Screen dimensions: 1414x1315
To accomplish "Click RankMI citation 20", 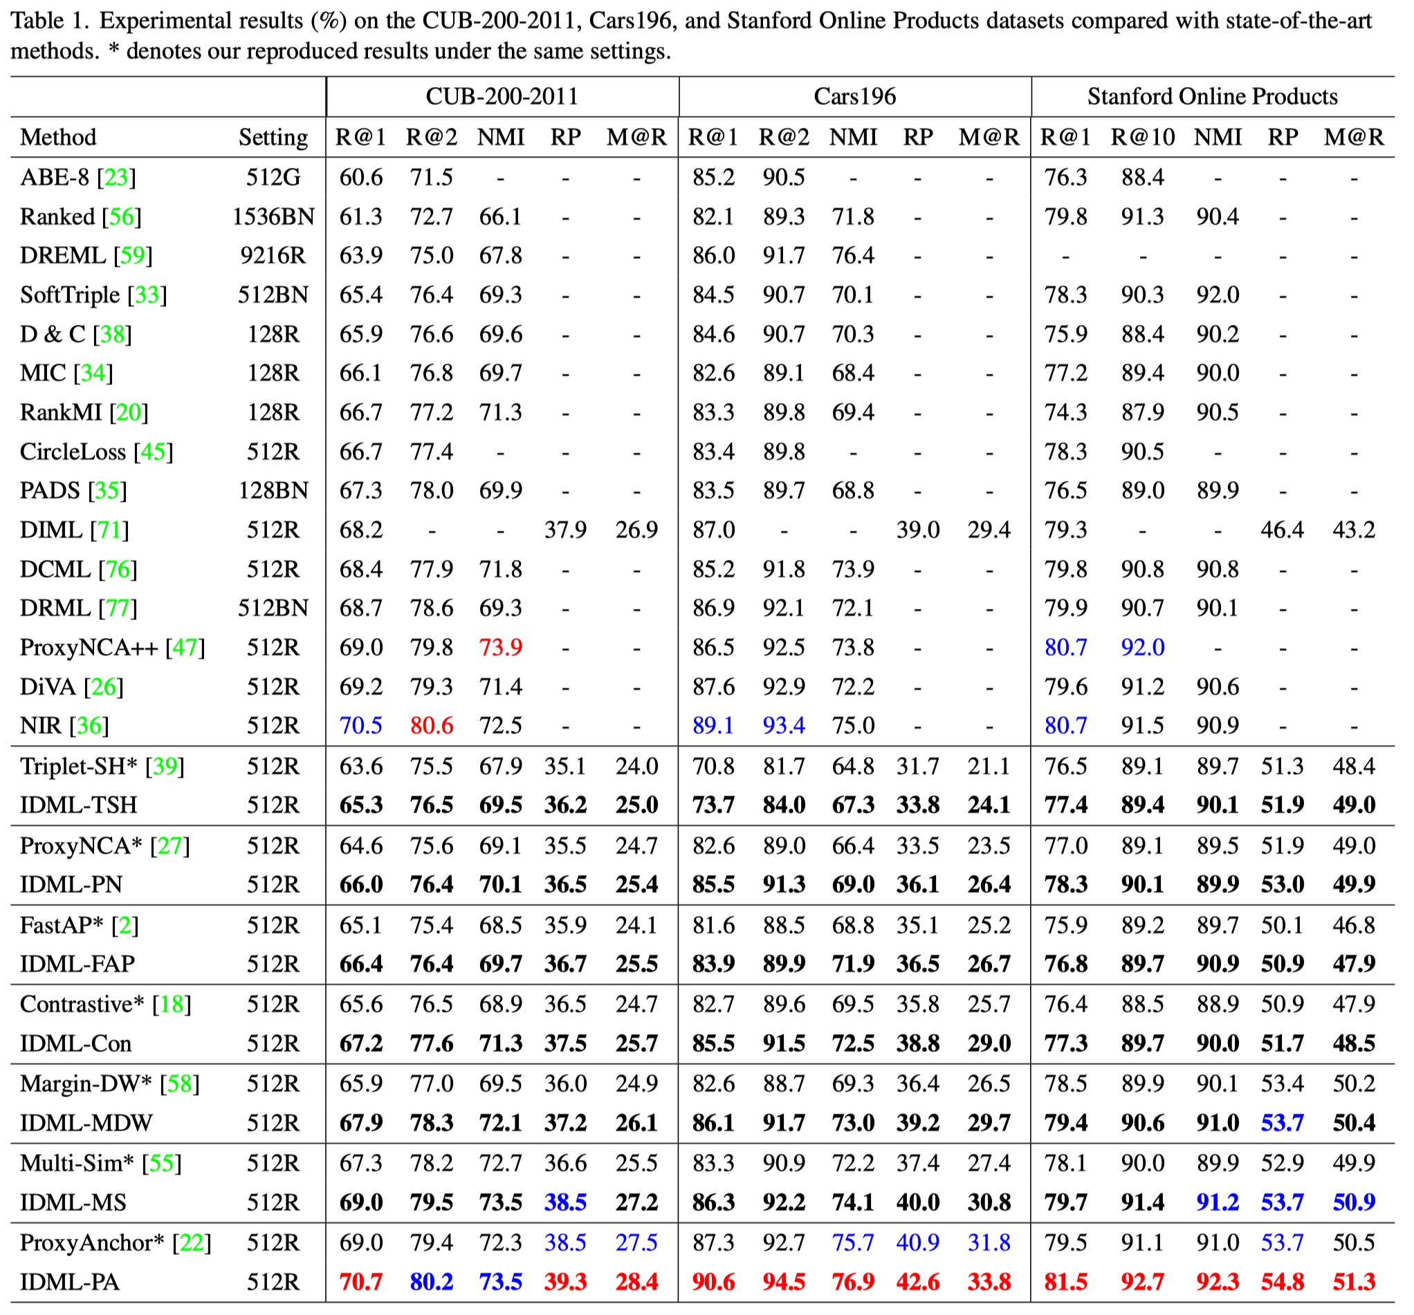I will 128,412.
